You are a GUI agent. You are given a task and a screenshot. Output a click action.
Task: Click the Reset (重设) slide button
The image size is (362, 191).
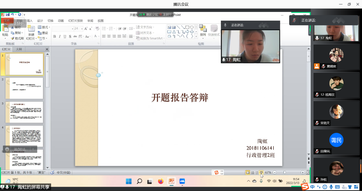tap(43, 33)
